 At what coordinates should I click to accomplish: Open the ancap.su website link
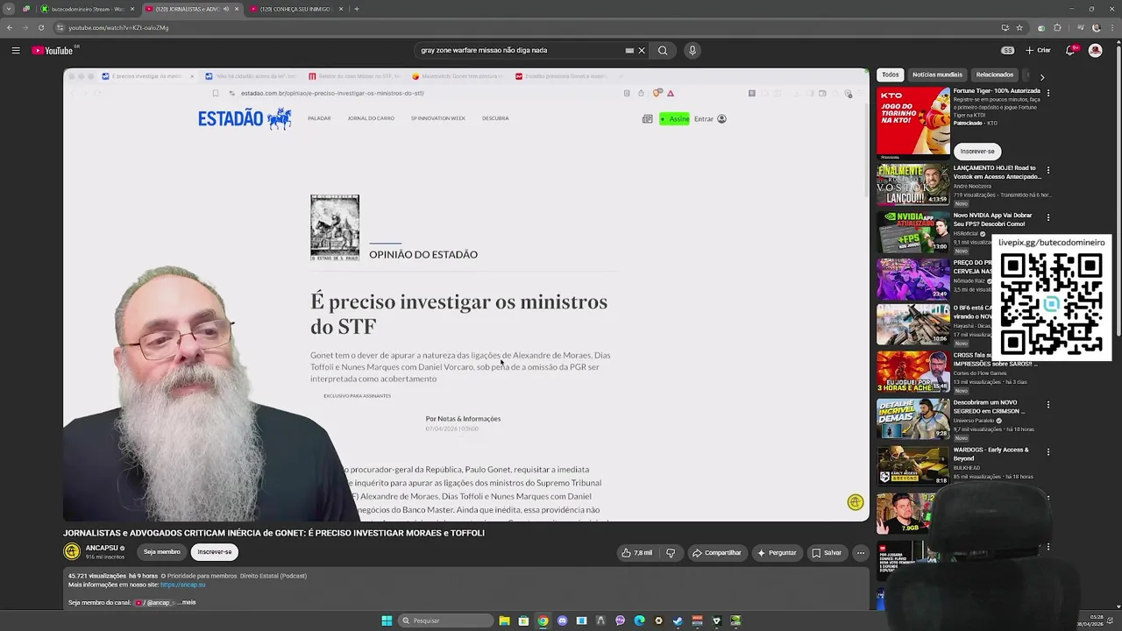point(182,585)
